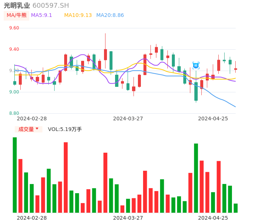Click the MA10:9.13 legend label
The height and width of the screenshot is (223, 253).
[x=78, y=15]
